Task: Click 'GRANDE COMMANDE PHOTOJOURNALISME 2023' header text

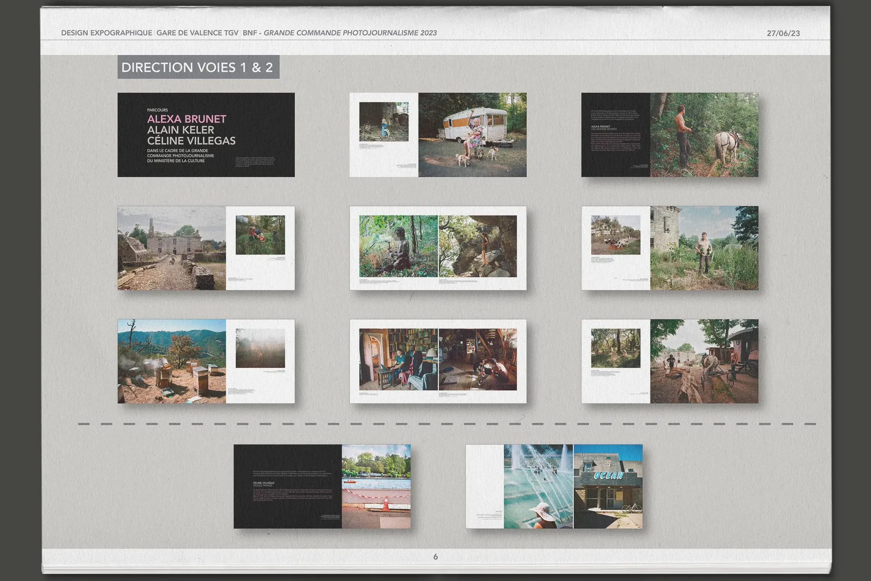Action: tap(350, 33)
